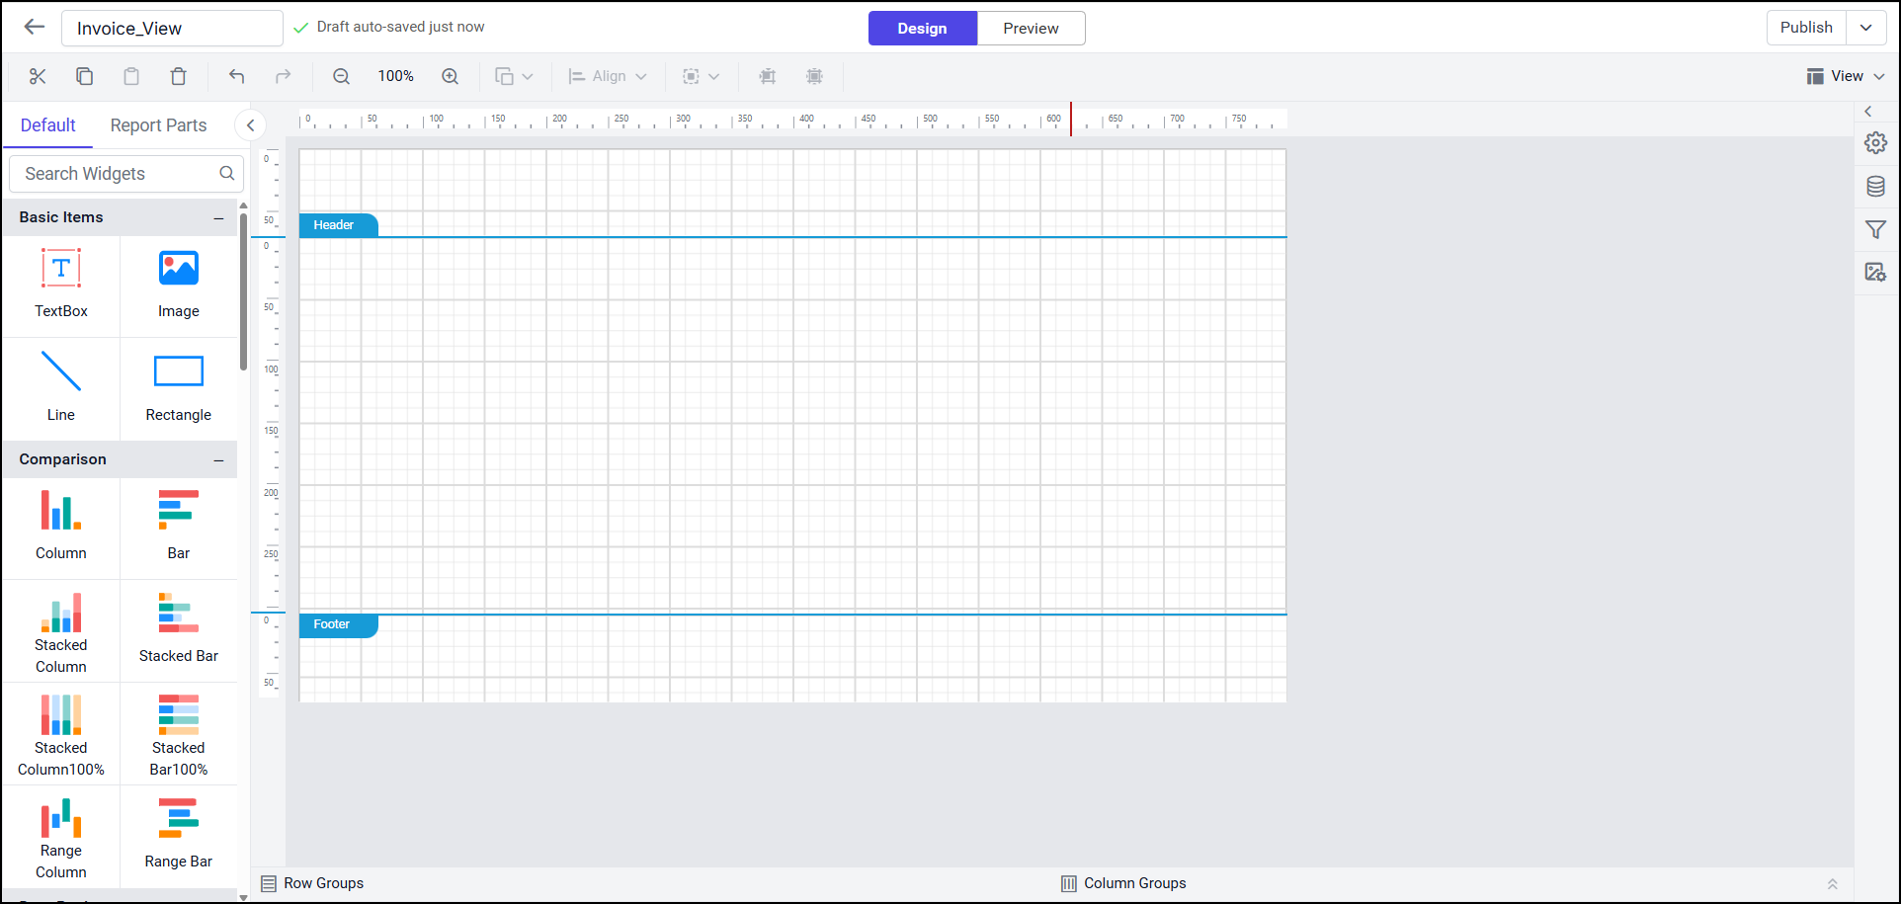
Task: Collapse the Basic Items section
Action: coord(218,217)
